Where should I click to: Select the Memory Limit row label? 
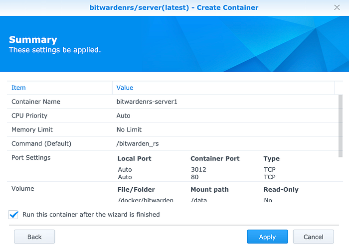tap(32, 129)
